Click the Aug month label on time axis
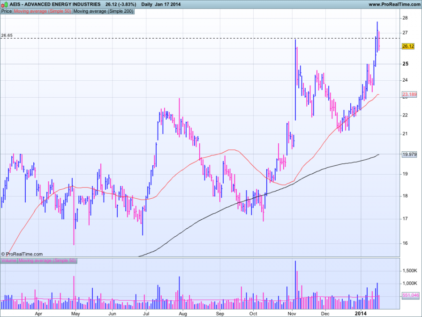The width and height of the screenshot is (422, 317). 183,314
